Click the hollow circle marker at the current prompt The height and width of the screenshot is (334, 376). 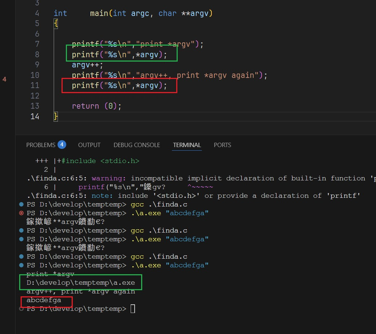pyautogui.click(x=21, y=309)
